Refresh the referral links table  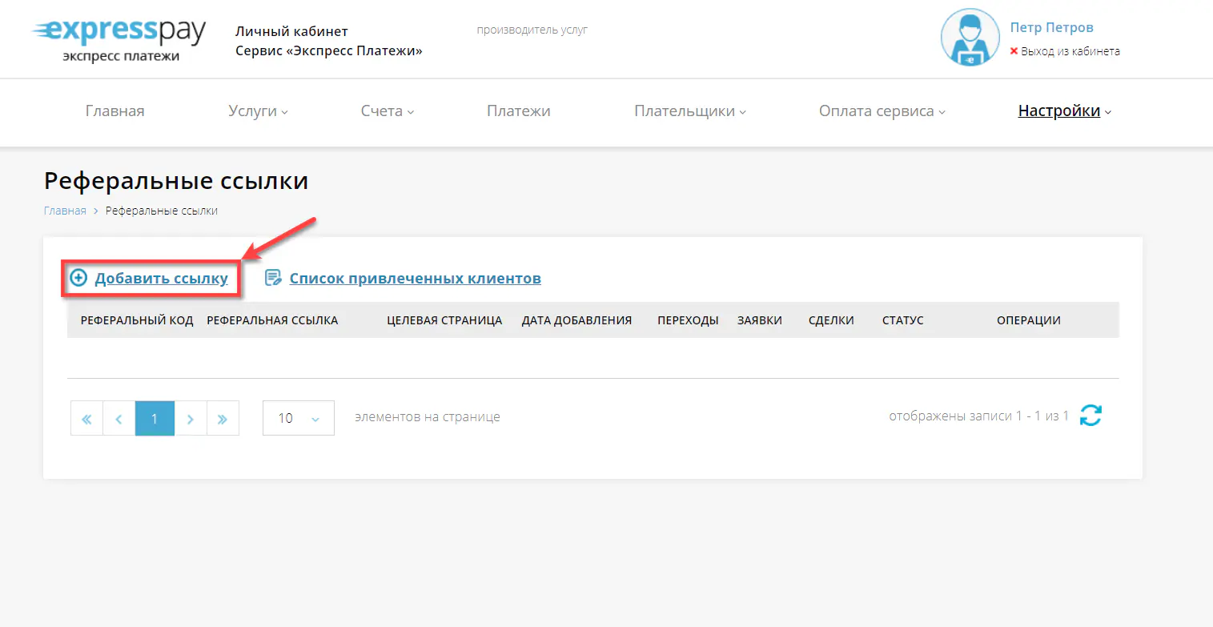pos(1090,416)
